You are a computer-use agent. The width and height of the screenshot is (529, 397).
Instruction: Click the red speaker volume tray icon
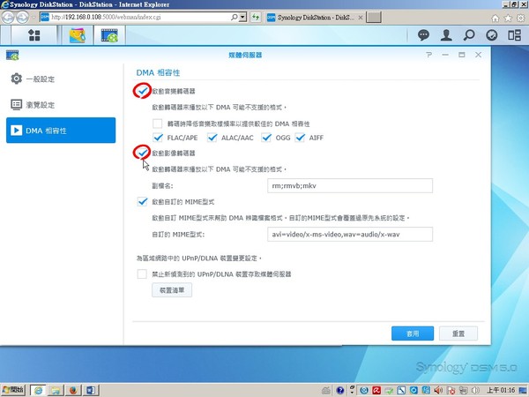(x=438, y=391)
